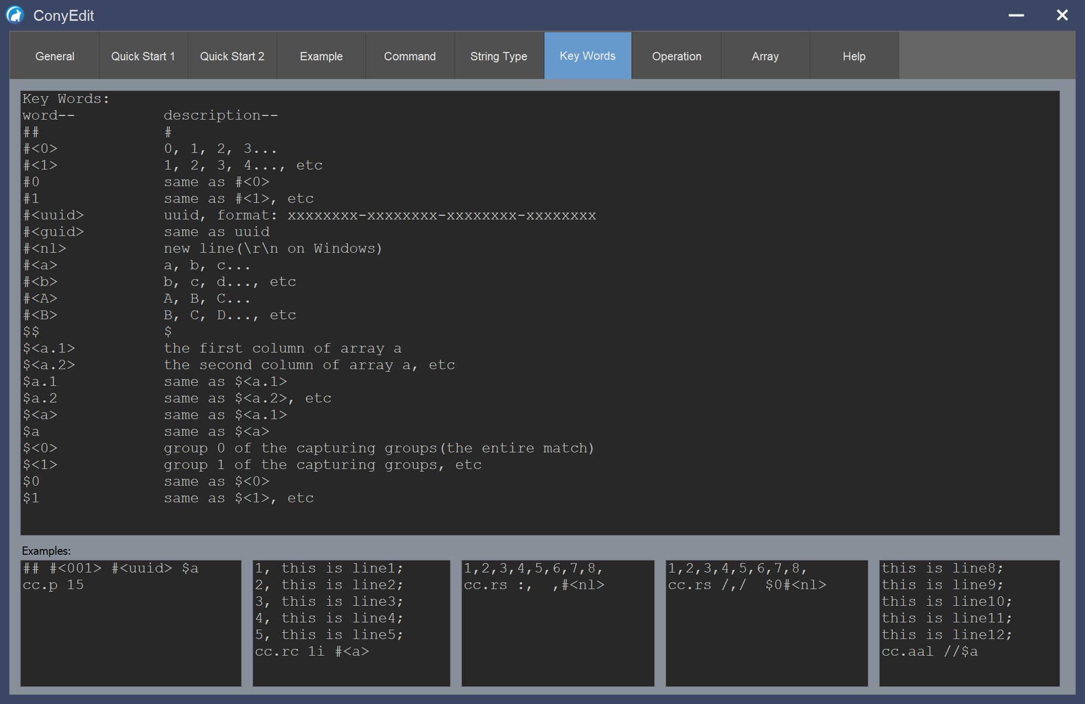Click the '$1' keyword entry
1085x704 pixels.
pyautogui.click(x=31, y=498)
